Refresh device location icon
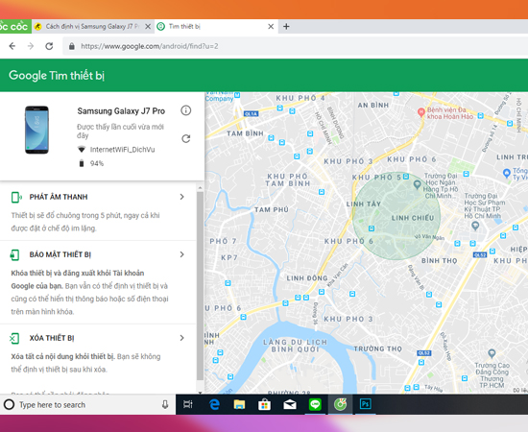Screen dimensions: 528x432 coord(186,139)
